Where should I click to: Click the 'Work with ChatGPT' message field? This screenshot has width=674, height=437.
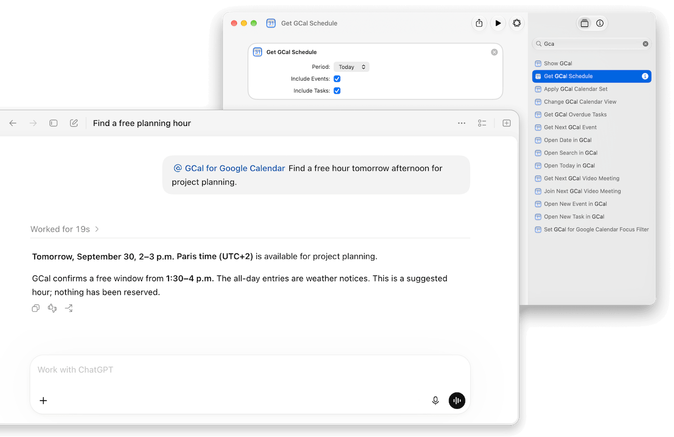(x=250, y=370)
